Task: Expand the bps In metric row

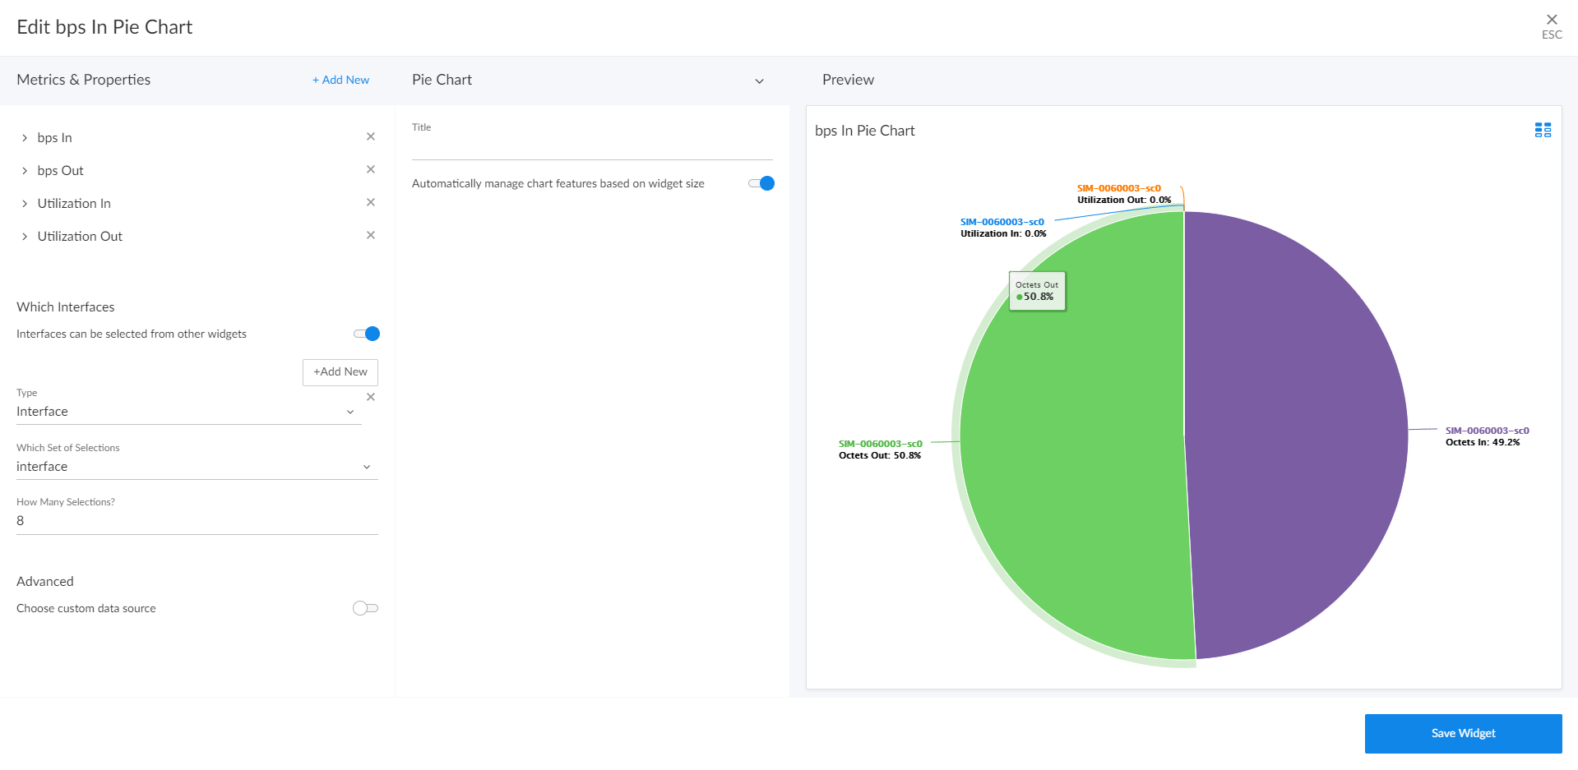Action: tap(25, 138)
